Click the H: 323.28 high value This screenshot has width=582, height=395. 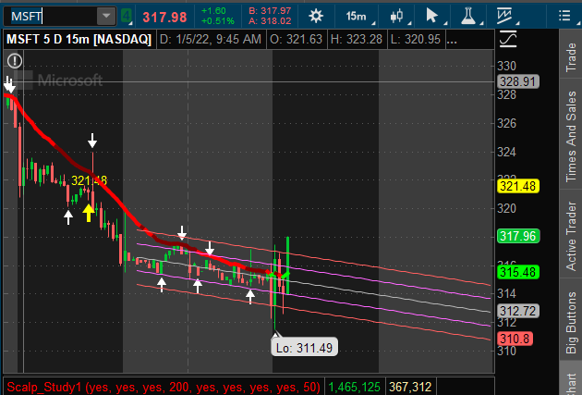357,39
